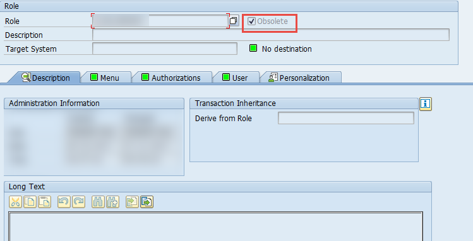The height and width of the screenshot is (241, 473).
Task: Click the Undo arrow icon
Action: (64, 202)
